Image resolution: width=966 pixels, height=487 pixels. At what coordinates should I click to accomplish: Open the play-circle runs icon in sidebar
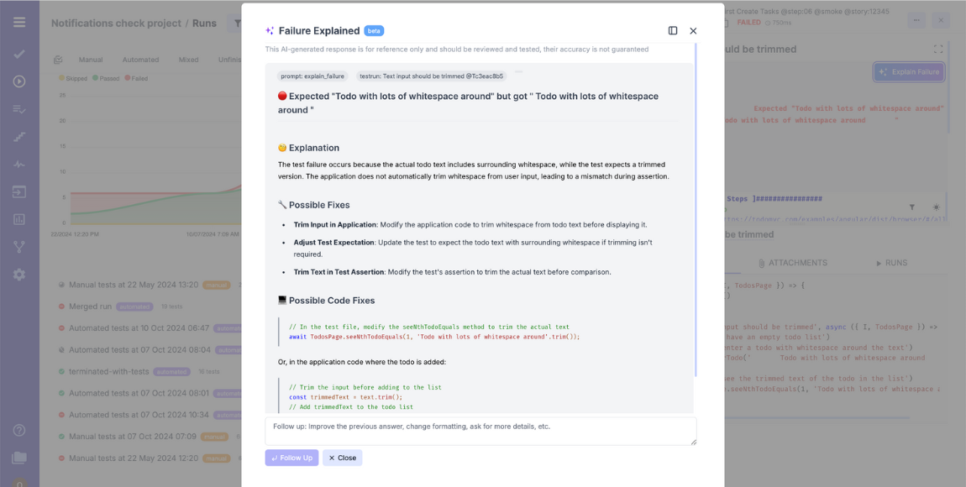(18, 81)
